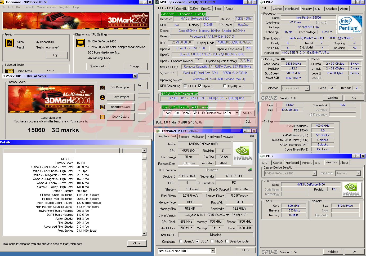Open the OpenGL demos dropdown list

(237, 113)
